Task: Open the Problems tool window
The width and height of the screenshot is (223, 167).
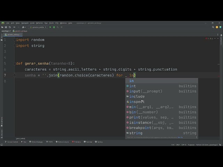Action: [x=76, y=142]
